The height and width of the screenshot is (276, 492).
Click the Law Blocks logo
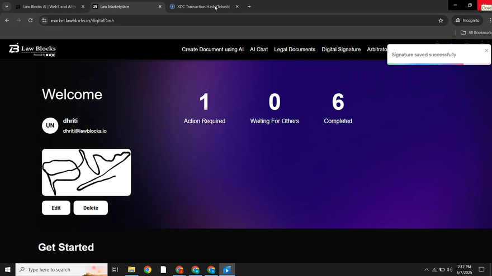[x=32, y=50]
